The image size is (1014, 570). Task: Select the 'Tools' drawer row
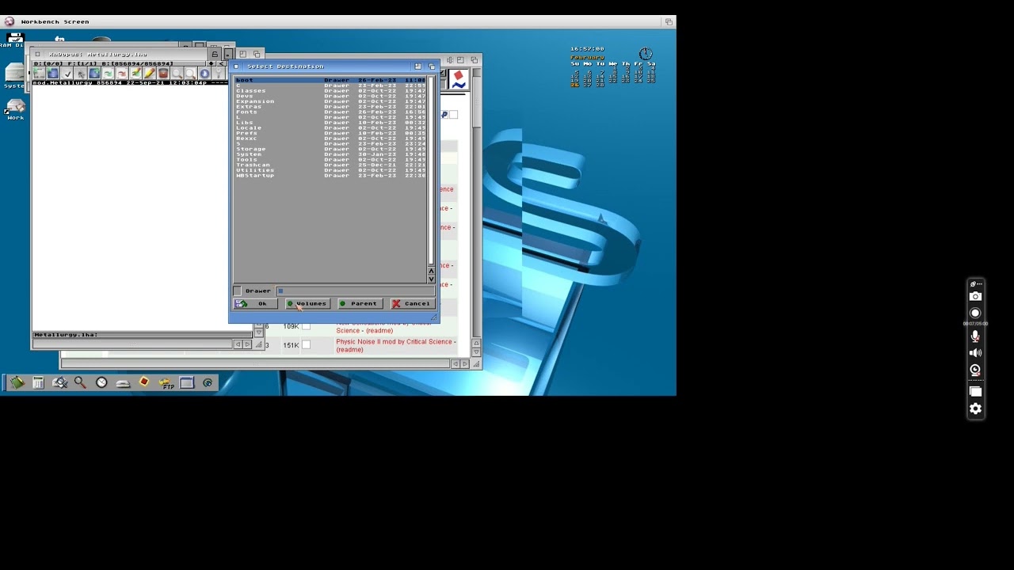[331, 159]
